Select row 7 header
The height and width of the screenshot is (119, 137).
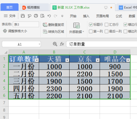4,103
